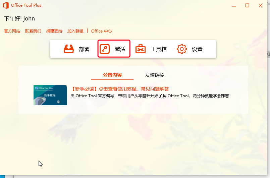Image resolution: width=270 pixels, height=178 pixels.
Task: Open the 联系我们 contact link
Action: pos(33,31)
